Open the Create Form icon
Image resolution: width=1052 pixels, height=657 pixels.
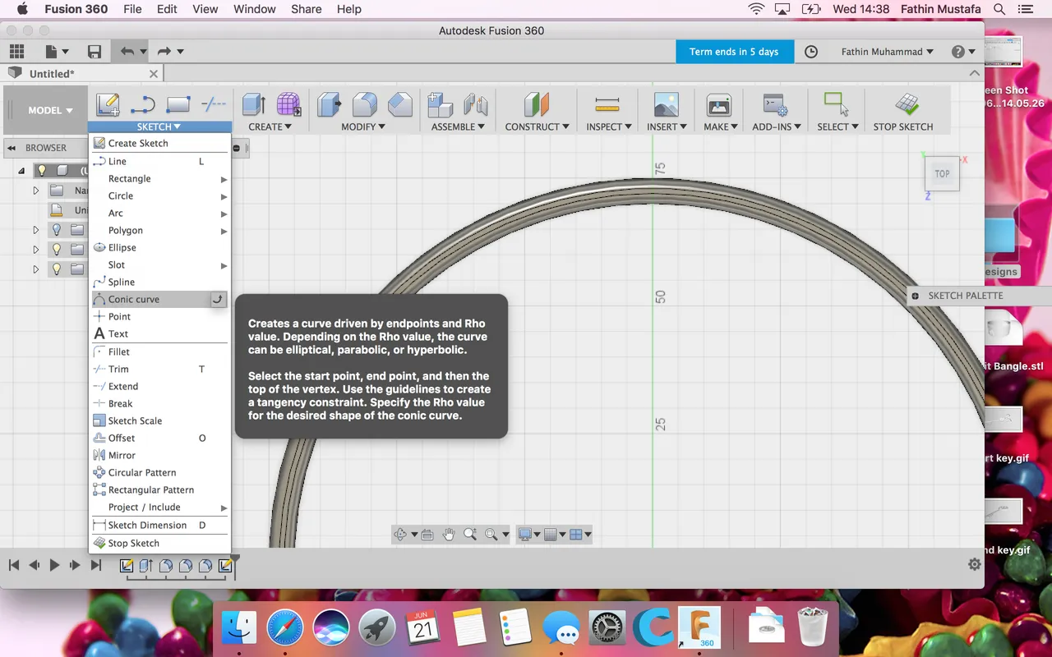pyautogui.click(x=288, y=104)
